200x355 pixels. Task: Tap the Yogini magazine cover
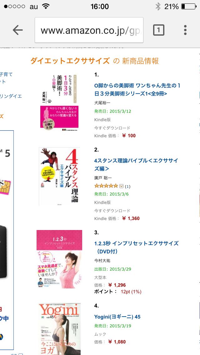[59, 329]
